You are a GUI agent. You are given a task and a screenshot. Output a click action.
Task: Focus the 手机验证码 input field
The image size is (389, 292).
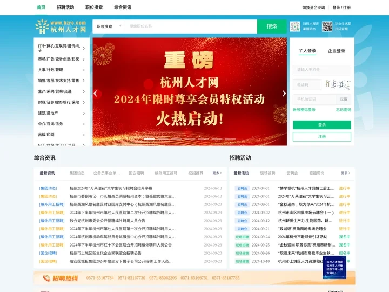pyautogui.click(x=315, y=99)
